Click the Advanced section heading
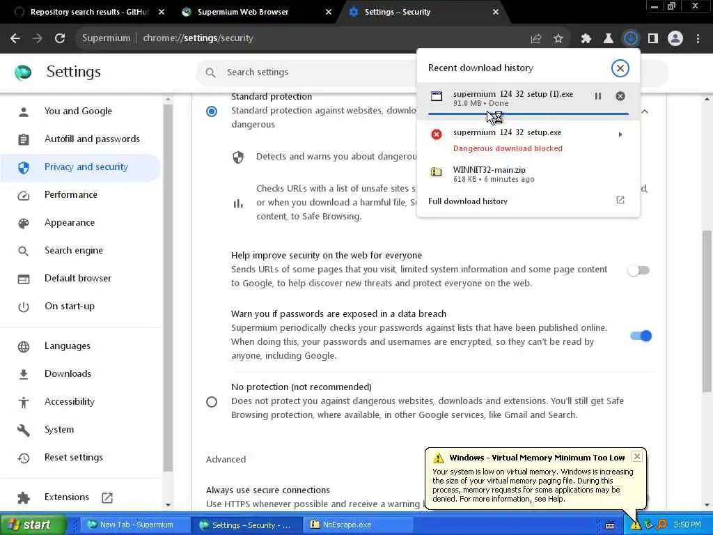Screen dimensions: 713x535 (x=226, y=460)
